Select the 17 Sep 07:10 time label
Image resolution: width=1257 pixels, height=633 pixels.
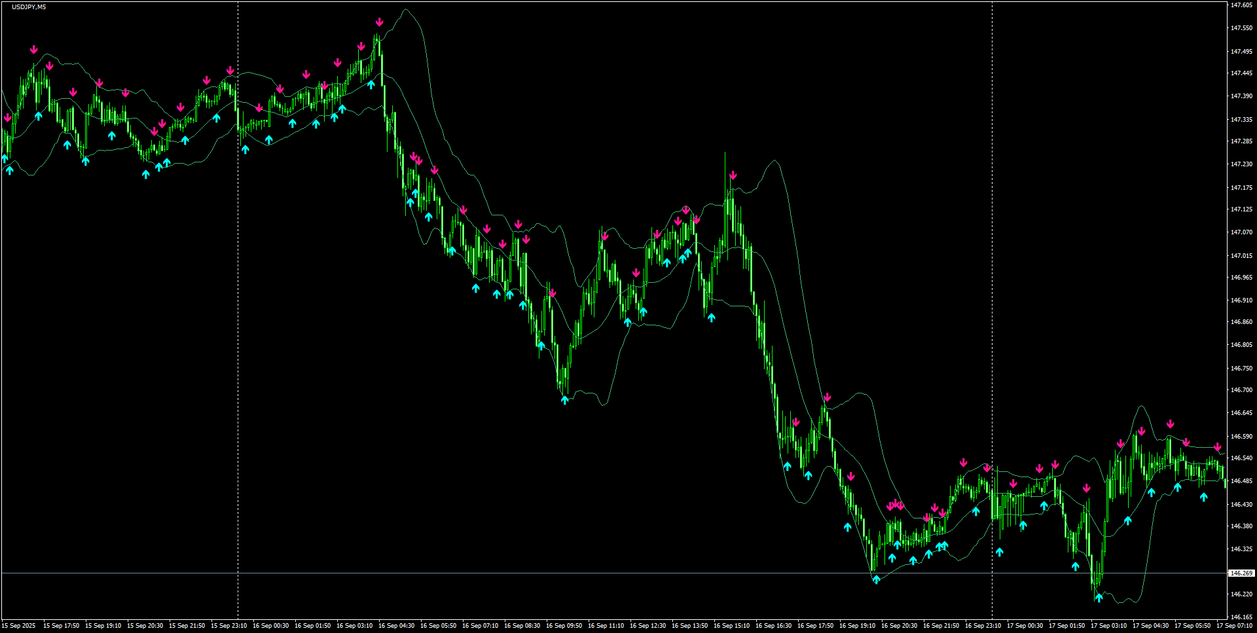pyautogui.click(x=1234, y=626)
